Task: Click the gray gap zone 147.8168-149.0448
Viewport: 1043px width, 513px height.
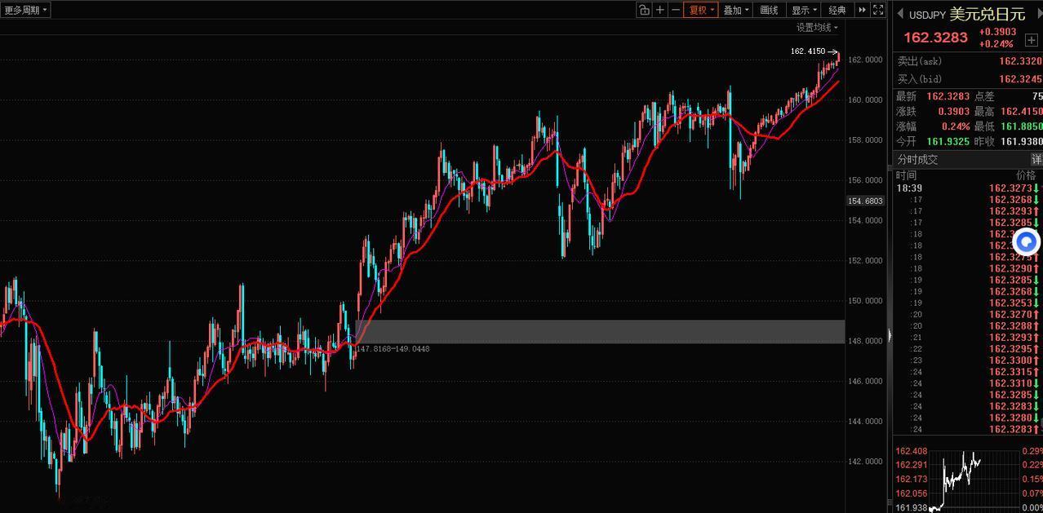Action: 600,331
